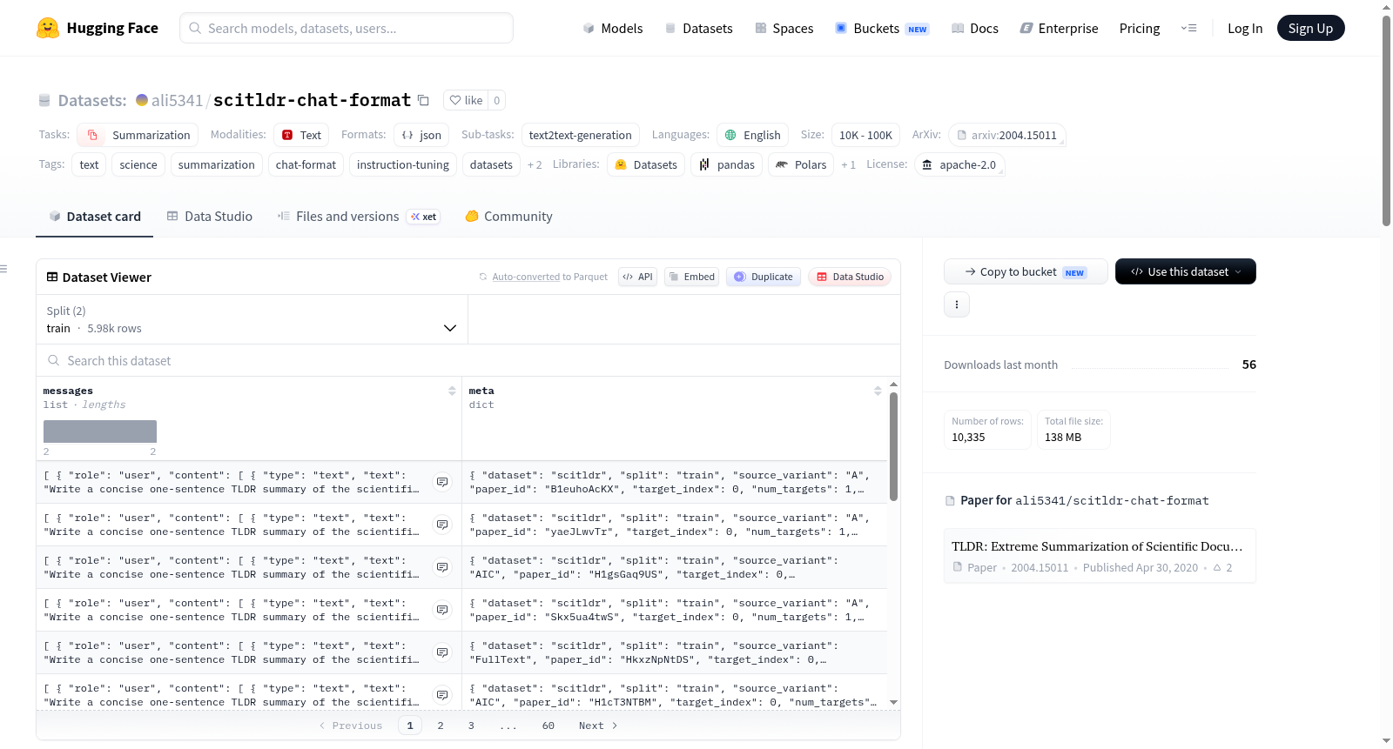
Task: Open Use this dataset dropdown
Action: [x=1186, y=271]
